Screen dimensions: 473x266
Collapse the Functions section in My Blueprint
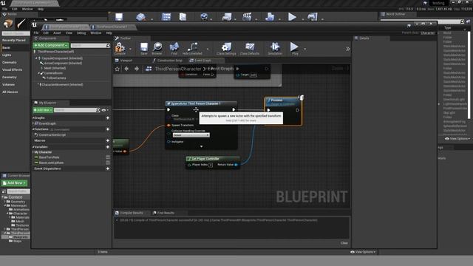pos(33,129)
